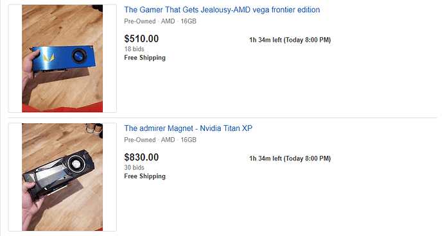Viewport: 443px width, 236px height.
Task: Click the separator line between the two listings
Action: tap(223, 118)
